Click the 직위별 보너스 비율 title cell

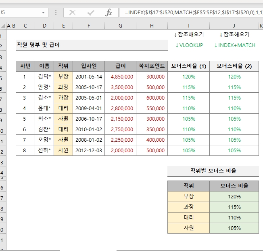[x=213, y=171]
